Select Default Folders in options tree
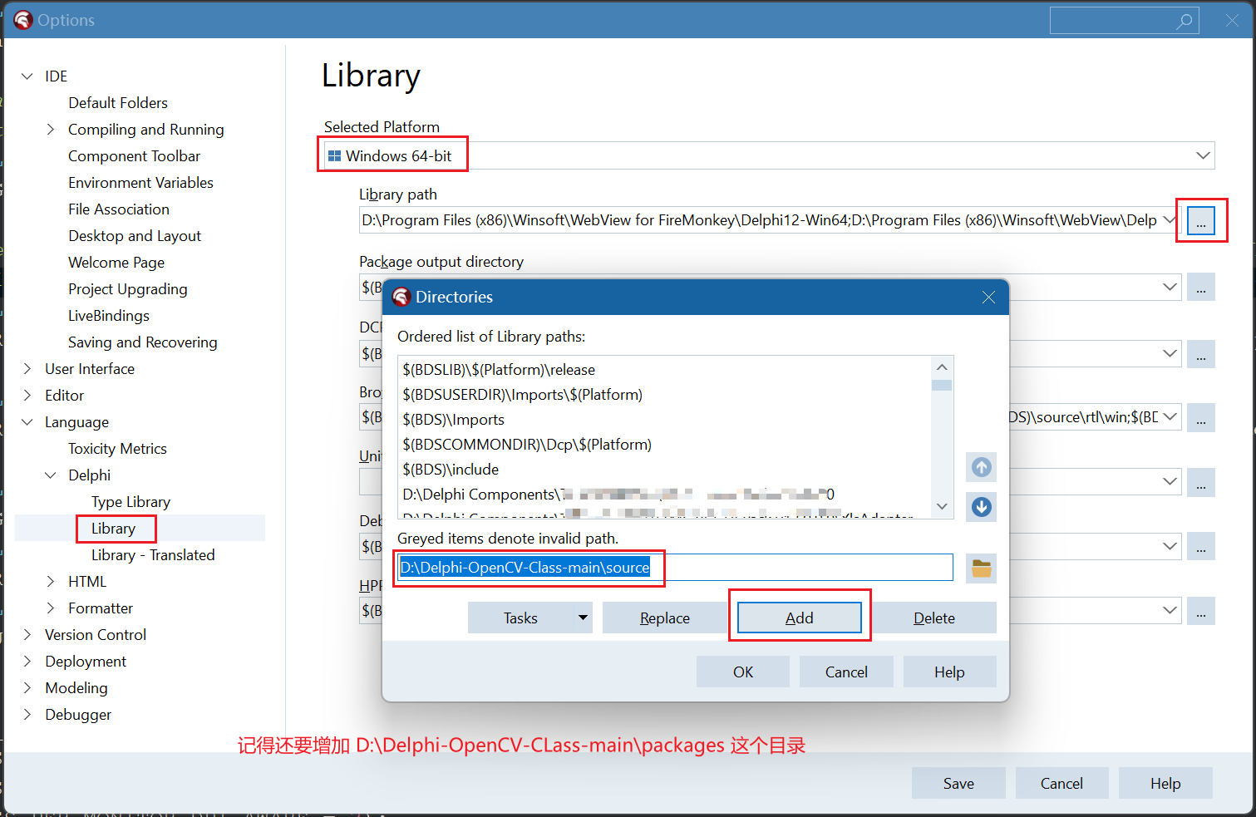 click(118, 103)
